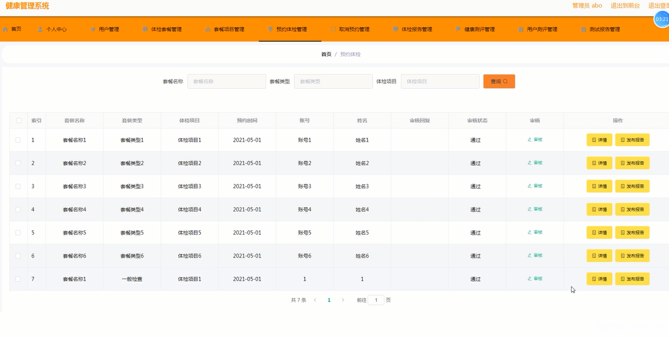Click the 套餐名称 search input field
This screenshot has height=338, width=669.
click(x=226, y=81)
